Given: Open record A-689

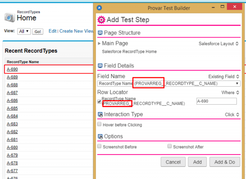Looking at the screenshot, I should (x=12, y=77).
